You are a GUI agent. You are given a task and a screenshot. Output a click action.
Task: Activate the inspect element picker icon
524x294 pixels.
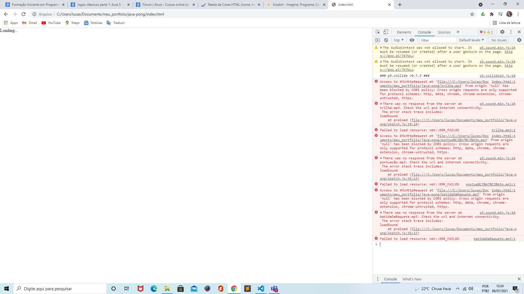tap(378, 32)
